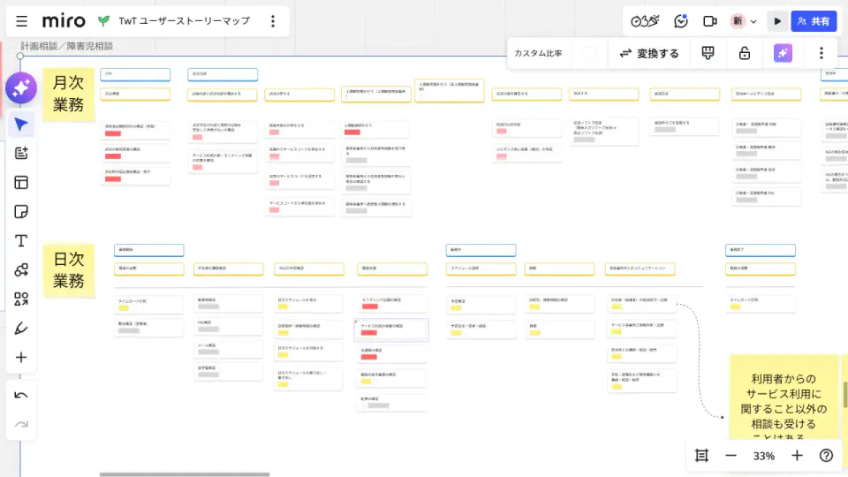Select the pen drawing tool
The width and height of the screenshot is (848, 477).
pos(21,329)
